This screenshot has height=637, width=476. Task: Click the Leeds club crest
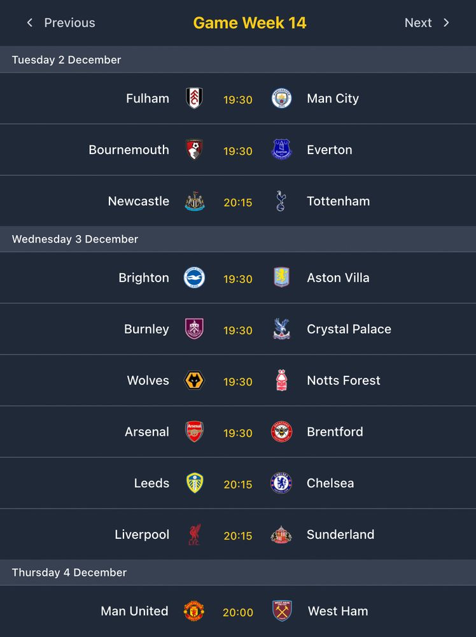[x=194, y=483]
